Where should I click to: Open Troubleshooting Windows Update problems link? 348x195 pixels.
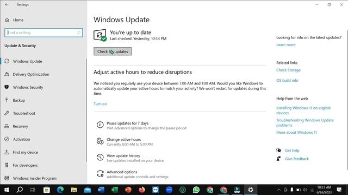(x=305, y=123)
